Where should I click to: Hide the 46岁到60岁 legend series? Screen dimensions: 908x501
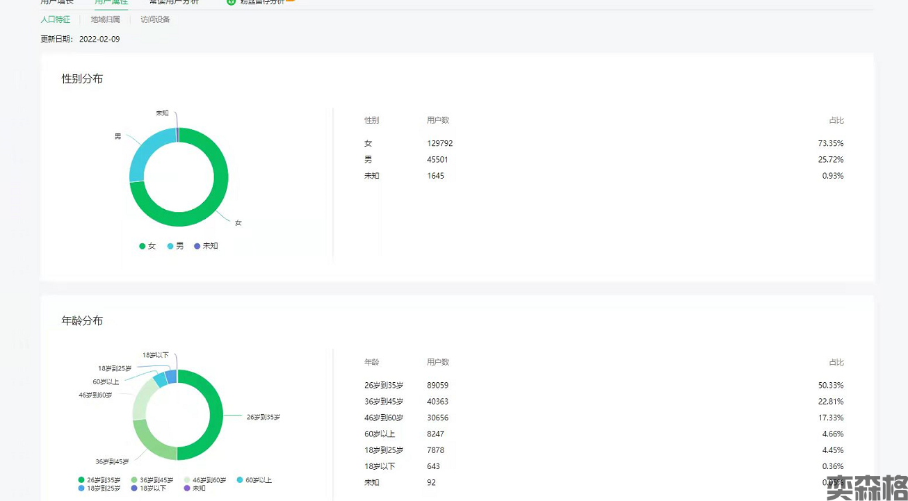[x=205, y=480]
